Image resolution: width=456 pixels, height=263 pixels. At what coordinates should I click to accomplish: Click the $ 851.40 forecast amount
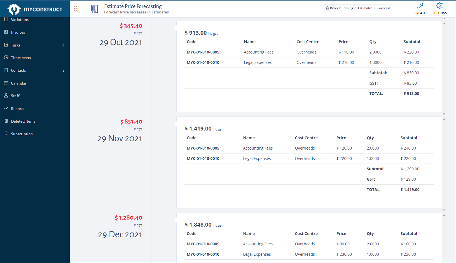coord(131,122)
